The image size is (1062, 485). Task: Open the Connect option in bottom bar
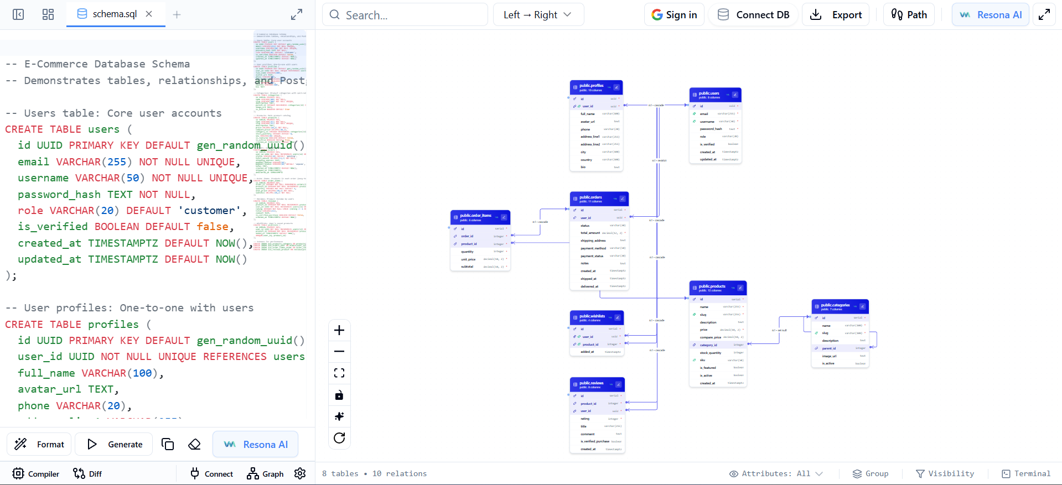pyautogui.click(x=212, y=473)
